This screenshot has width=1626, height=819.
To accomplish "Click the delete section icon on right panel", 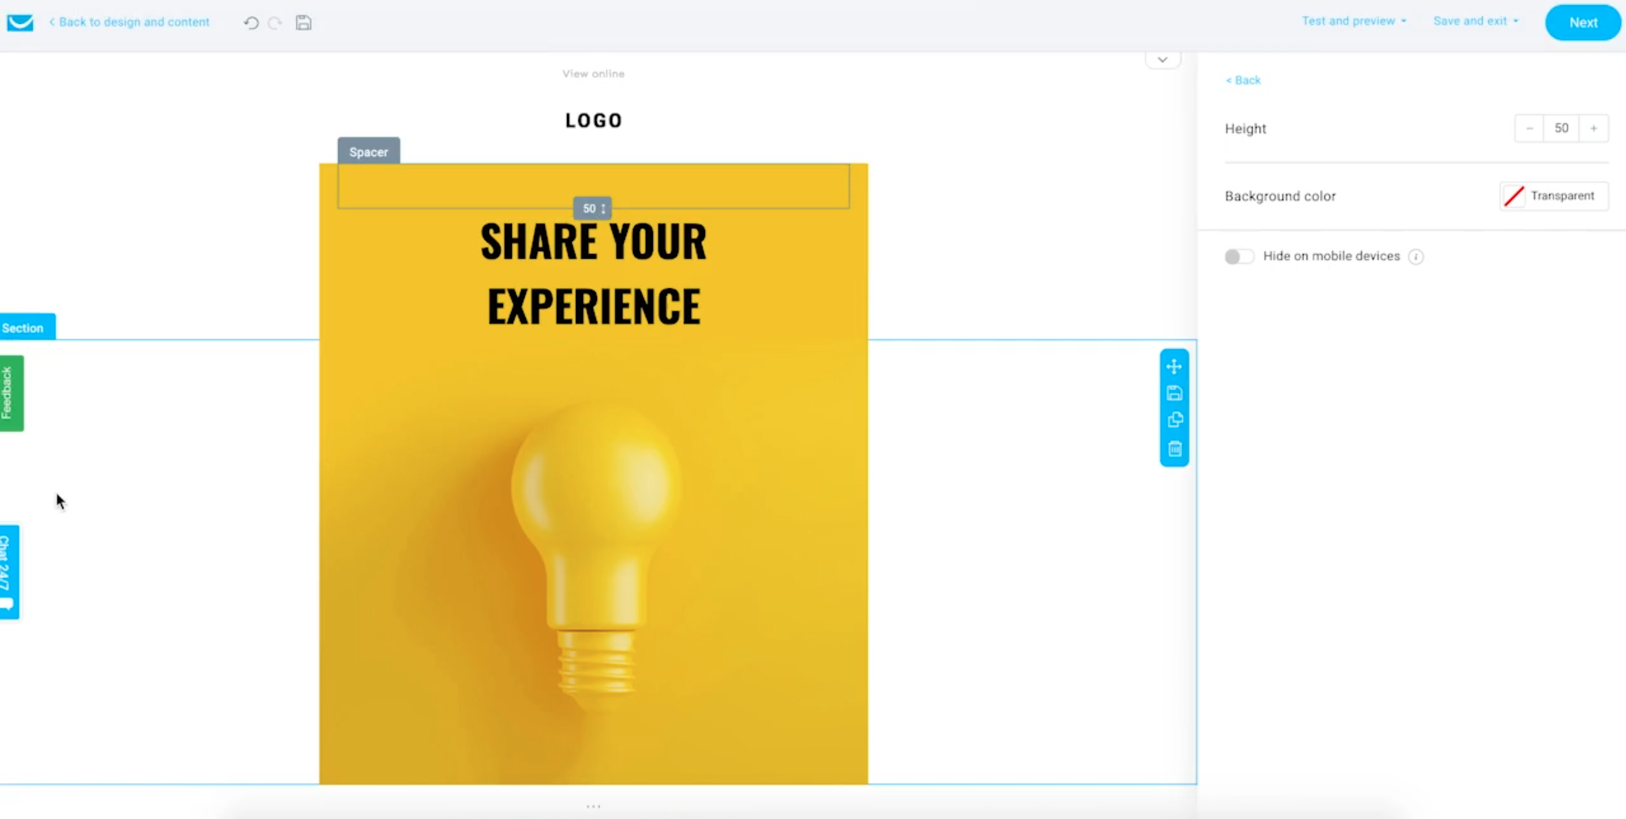I will 1174,448.
